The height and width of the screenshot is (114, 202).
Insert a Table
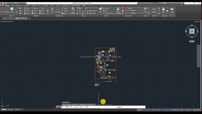(64, 13)
